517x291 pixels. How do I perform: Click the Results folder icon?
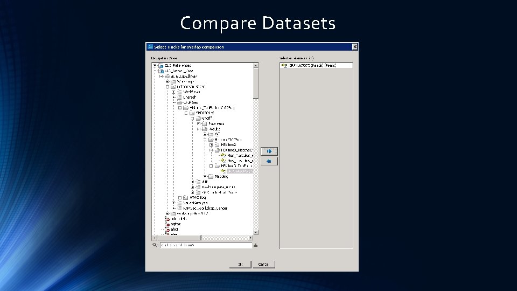pos(205,129)
